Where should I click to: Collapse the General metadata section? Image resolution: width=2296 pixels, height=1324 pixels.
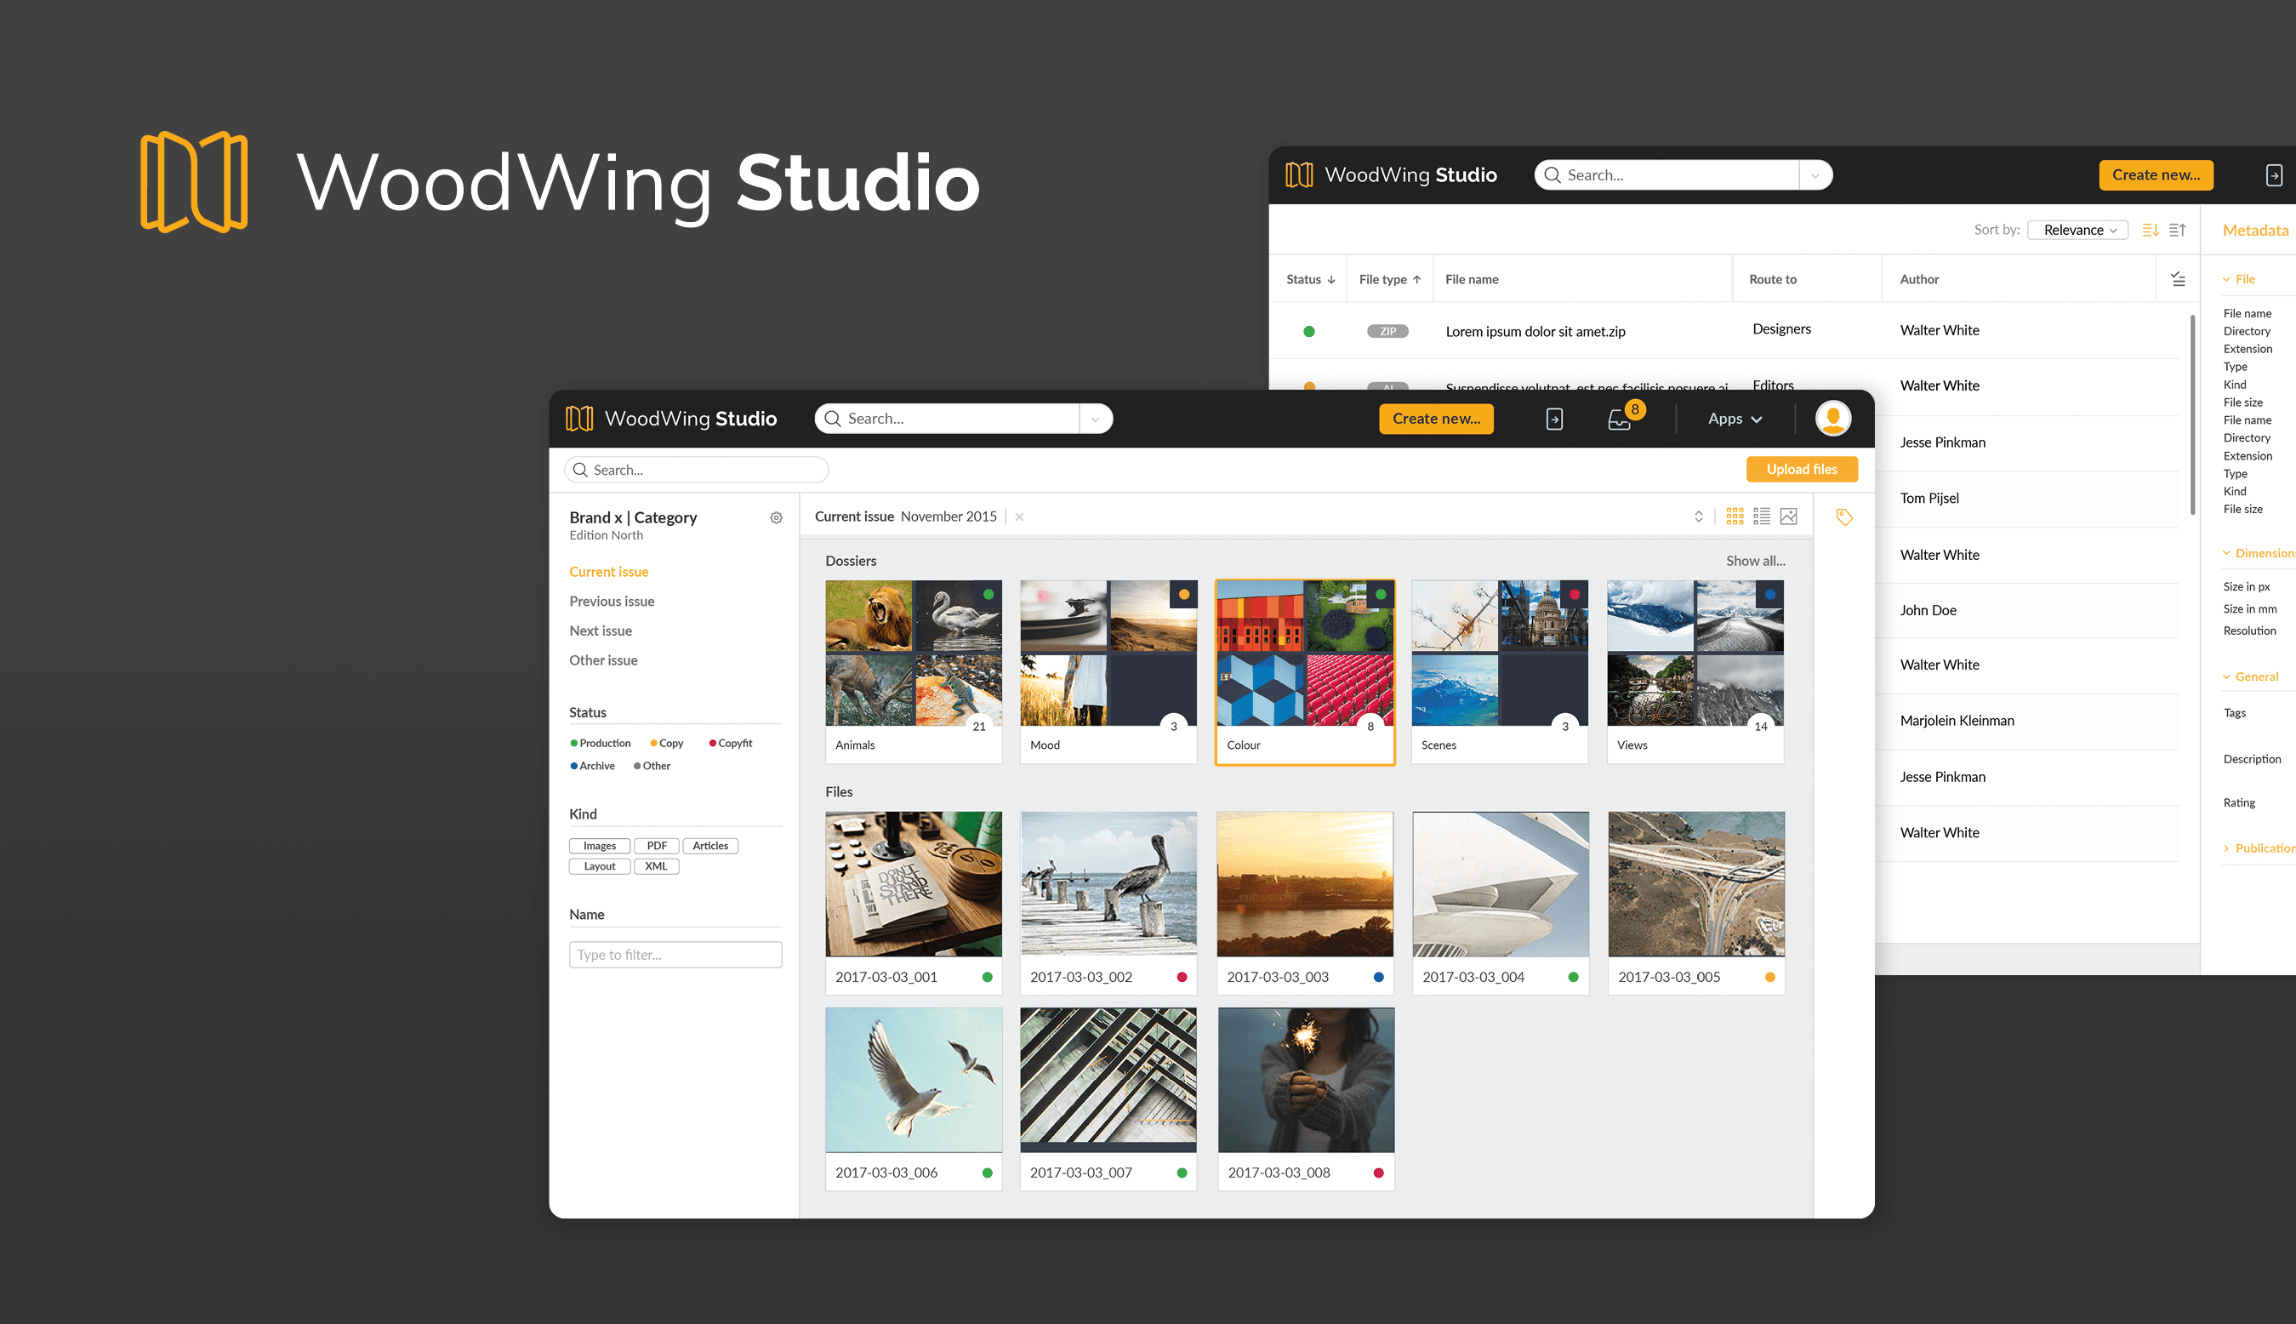(2251, 676)
